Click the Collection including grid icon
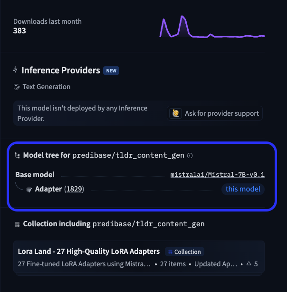 pos(17,224)
